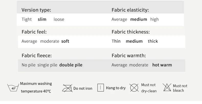Select 'hot warm' fabric warmth option
This screenshot has height=104, width=202.
click(162, 65)
